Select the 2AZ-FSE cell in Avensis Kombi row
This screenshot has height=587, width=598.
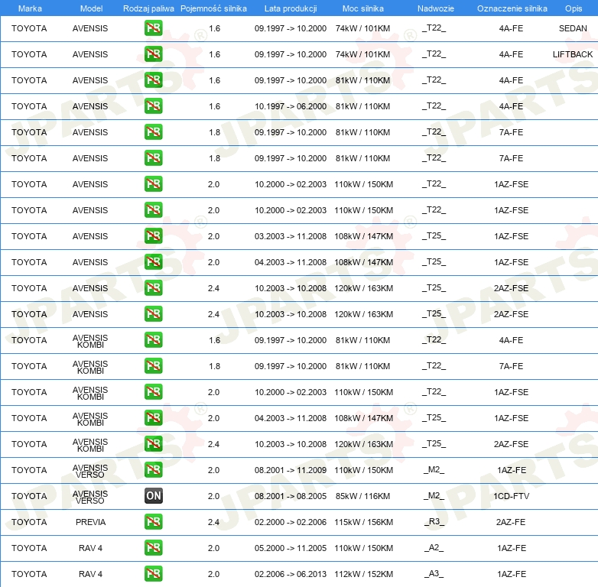[511, 444]
